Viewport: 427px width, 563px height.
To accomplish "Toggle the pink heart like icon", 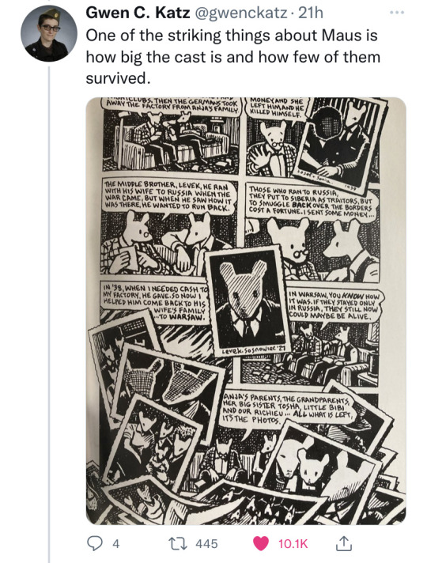I will point(261,543).
